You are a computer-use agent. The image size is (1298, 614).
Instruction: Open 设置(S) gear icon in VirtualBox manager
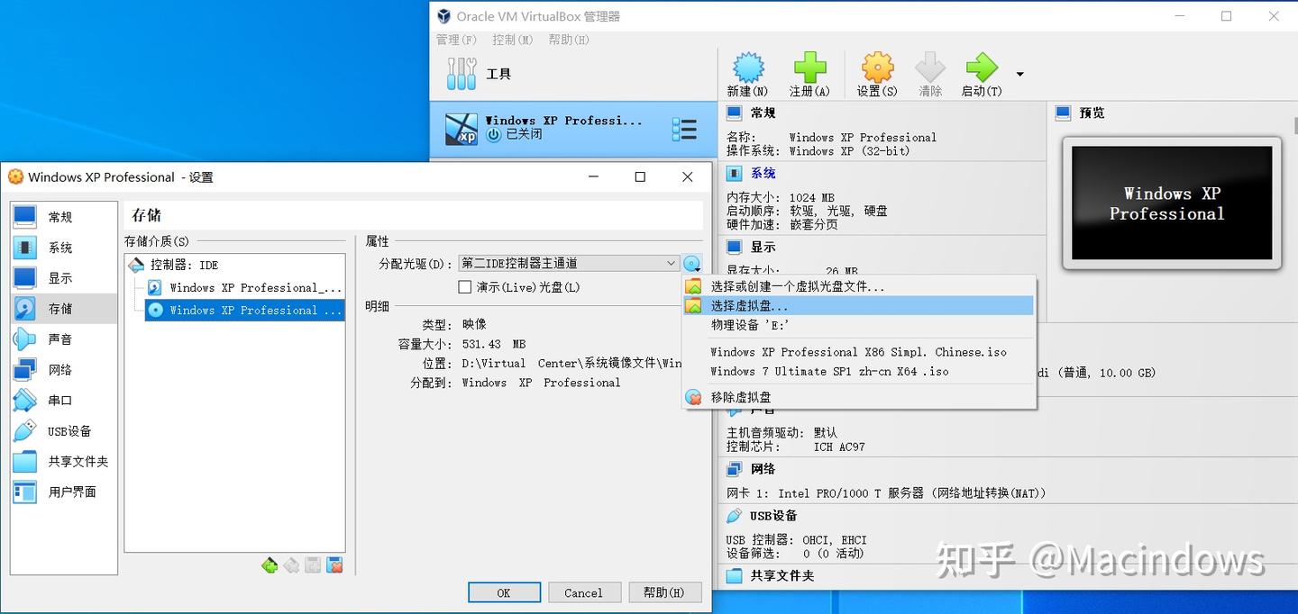point(877,68)
